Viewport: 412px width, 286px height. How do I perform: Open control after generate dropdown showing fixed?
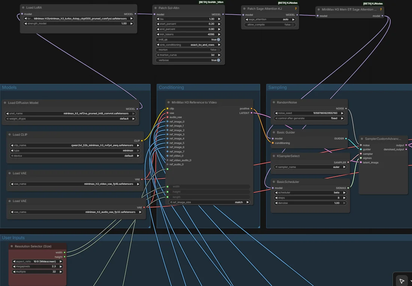pyautogui.click(x=309, y=118)
